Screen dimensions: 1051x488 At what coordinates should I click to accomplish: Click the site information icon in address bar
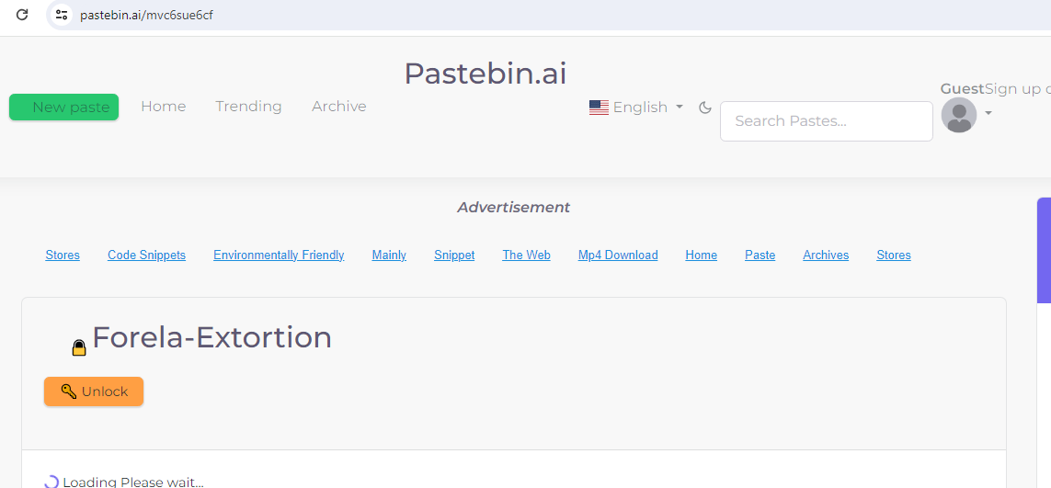(62, 15)
